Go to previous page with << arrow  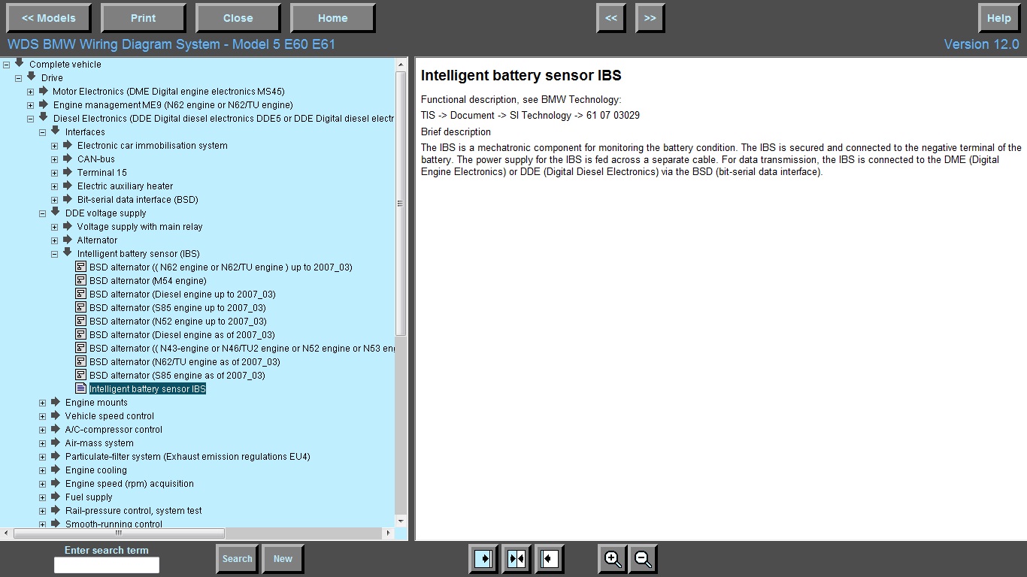point(611,18)
